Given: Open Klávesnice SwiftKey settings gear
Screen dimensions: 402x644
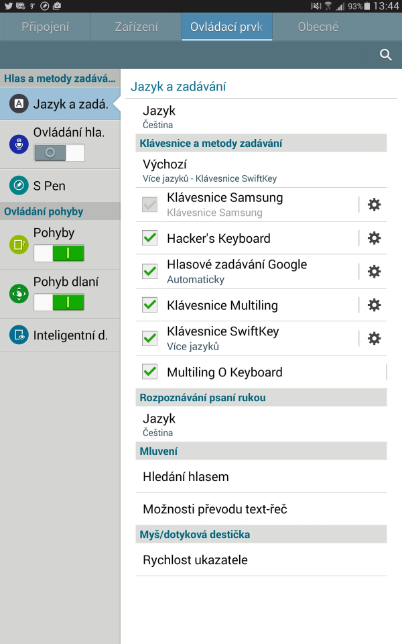Looking at the screenshot, I should pyautogui.click(x=375, y=339).
